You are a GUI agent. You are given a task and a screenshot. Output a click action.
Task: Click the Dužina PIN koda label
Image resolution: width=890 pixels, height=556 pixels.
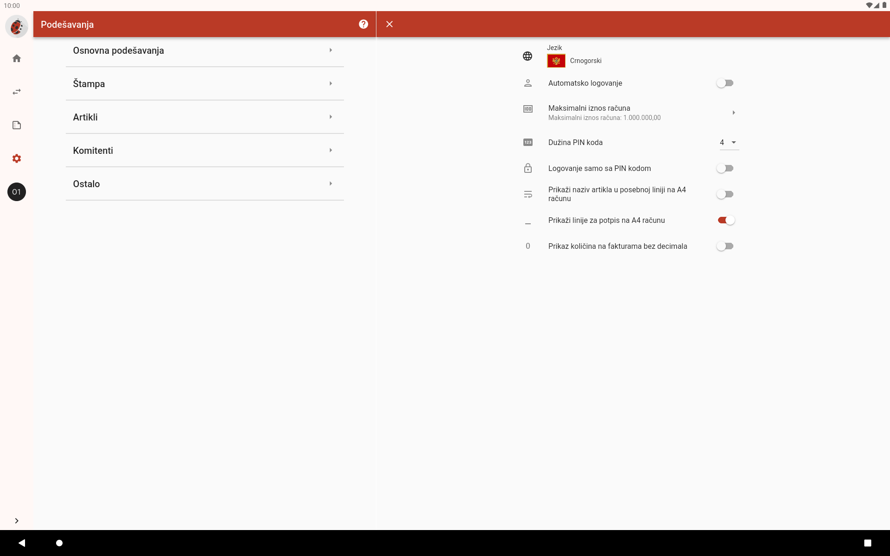click(x=575, y=142)
